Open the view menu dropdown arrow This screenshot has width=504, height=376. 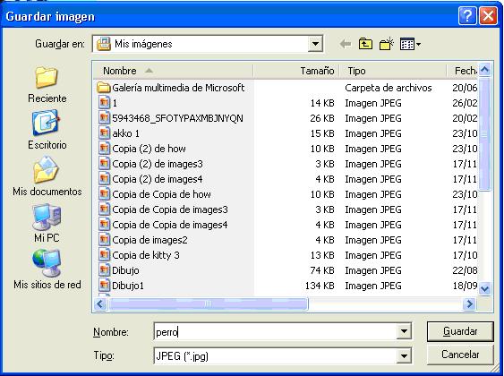point(418,44)
